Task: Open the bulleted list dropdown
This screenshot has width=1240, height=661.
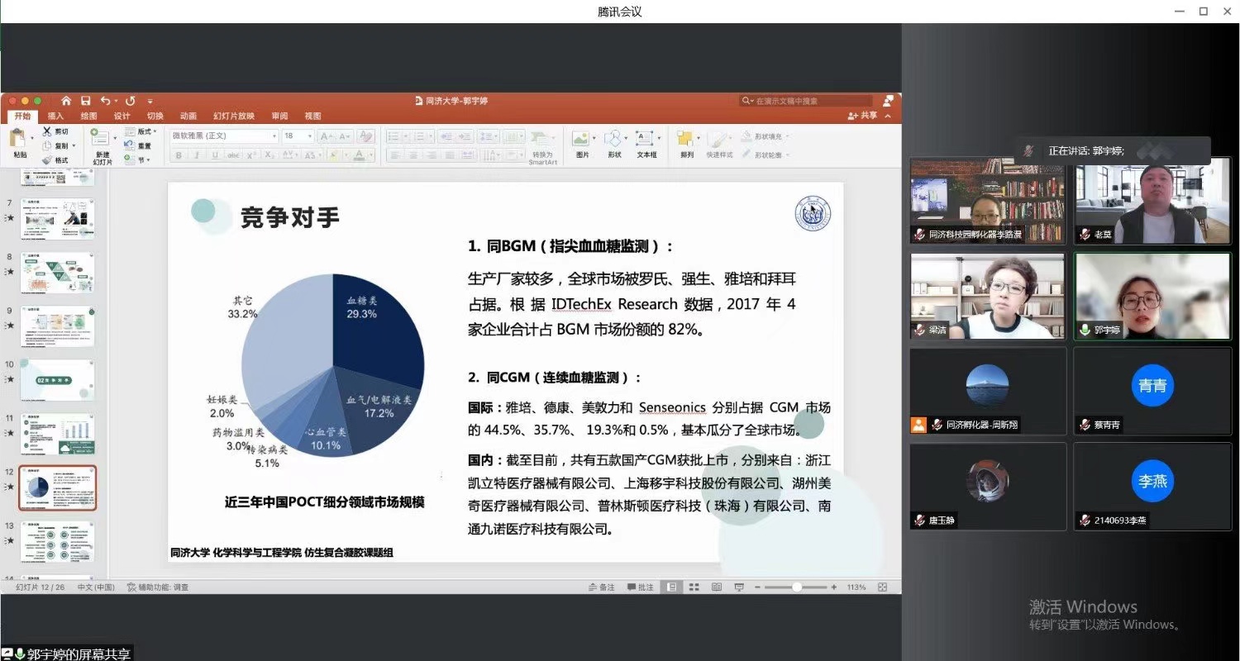Action: pyautogui.click(x=406, y=136)
